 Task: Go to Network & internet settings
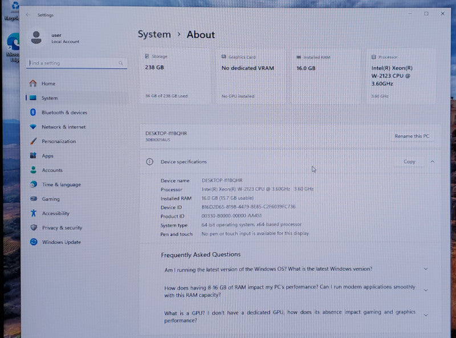pos(76,127)
